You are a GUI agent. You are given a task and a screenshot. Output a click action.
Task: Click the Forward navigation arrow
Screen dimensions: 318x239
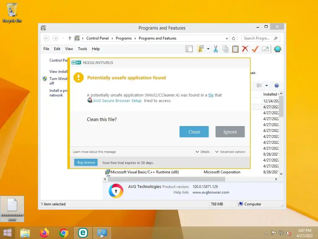coord(55,38)
